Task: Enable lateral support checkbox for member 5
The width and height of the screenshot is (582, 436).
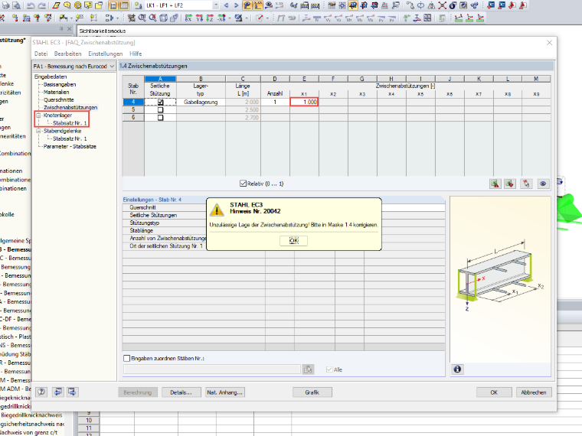Action: 160,109
